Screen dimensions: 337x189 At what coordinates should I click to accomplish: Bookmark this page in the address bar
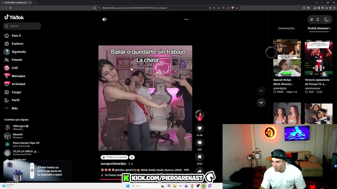(94, 8)
